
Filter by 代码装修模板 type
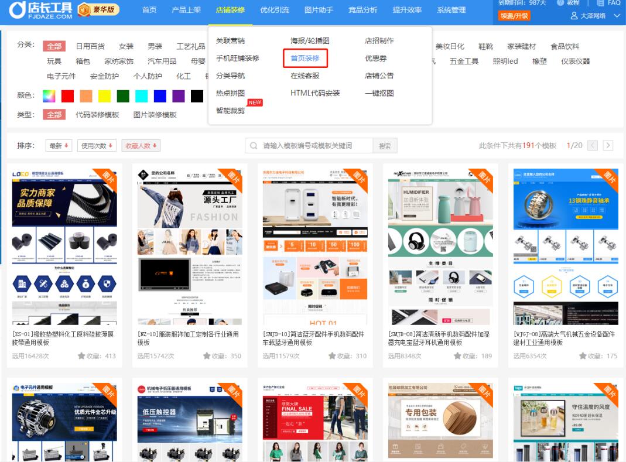97,115
